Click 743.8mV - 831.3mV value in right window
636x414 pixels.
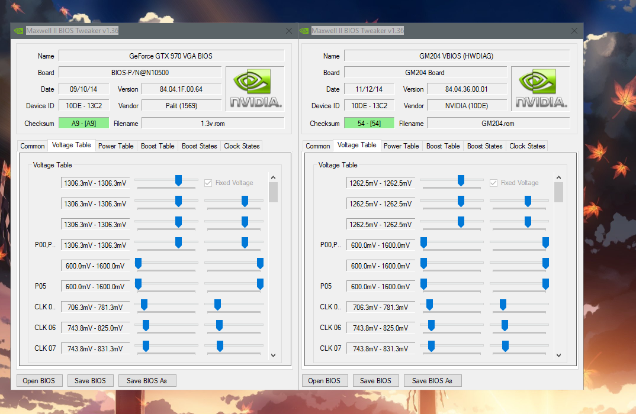(381, 348)
